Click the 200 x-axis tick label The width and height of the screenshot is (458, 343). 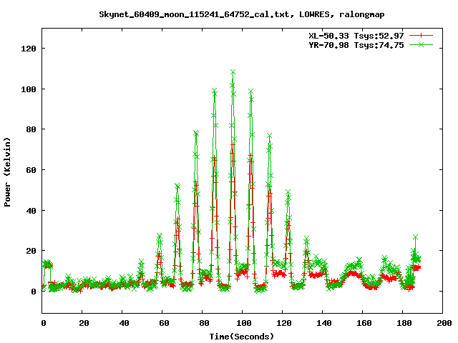point(444,323)
